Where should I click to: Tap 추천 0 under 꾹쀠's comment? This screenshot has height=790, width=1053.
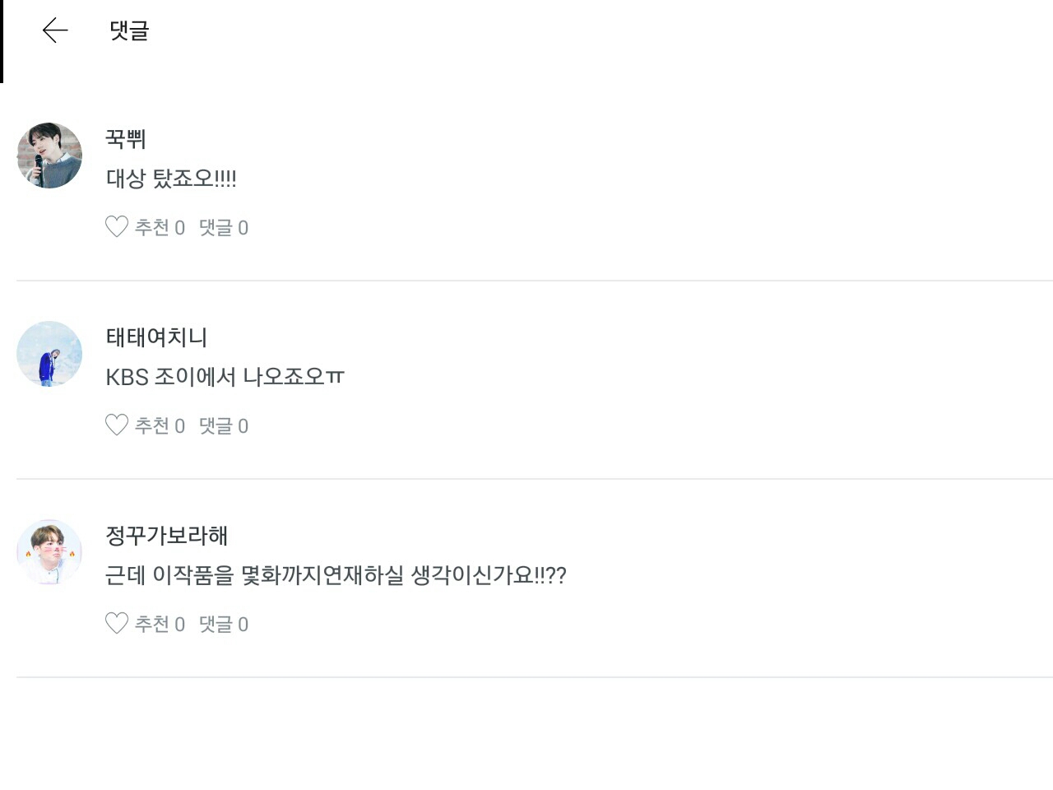pyautogui.click(x=160, y=227)
